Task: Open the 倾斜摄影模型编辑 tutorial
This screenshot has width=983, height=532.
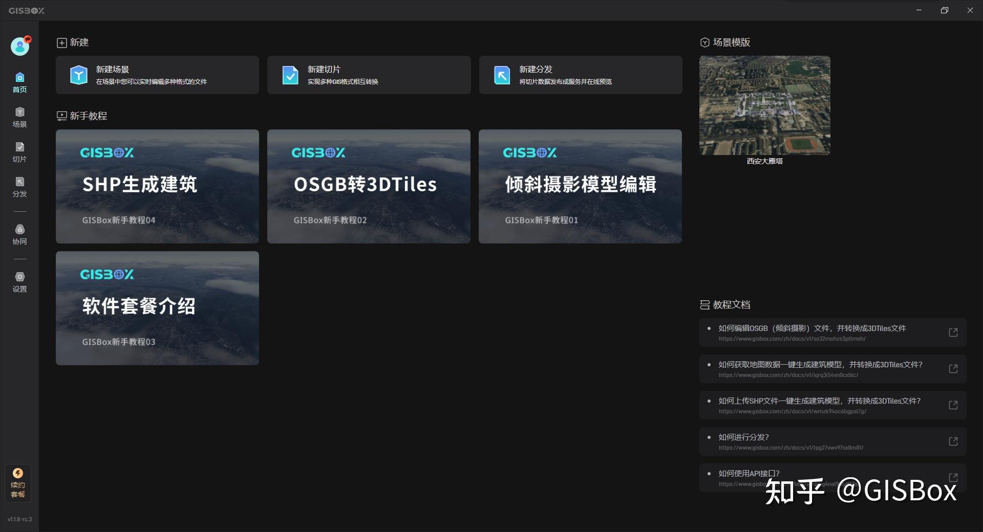Action: click(580, 186)
